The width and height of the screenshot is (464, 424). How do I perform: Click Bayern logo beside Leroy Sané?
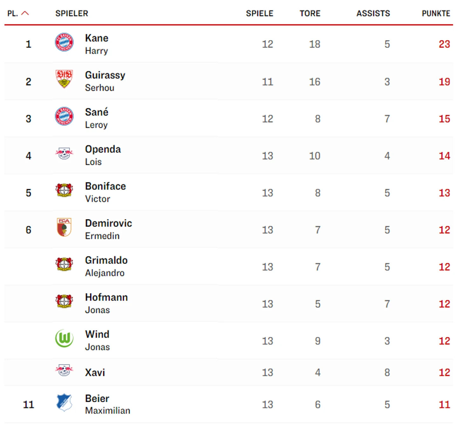(64, 116)
